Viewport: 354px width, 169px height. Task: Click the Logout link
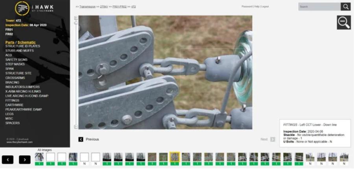[x=265, y=7]
